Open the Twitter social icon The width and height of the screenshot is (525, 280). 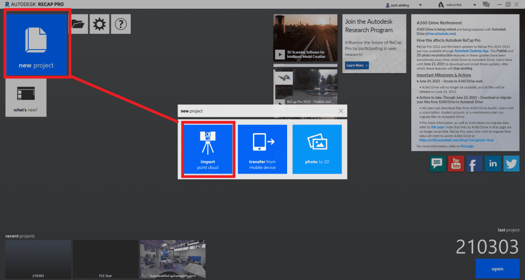tap(511, 164)
